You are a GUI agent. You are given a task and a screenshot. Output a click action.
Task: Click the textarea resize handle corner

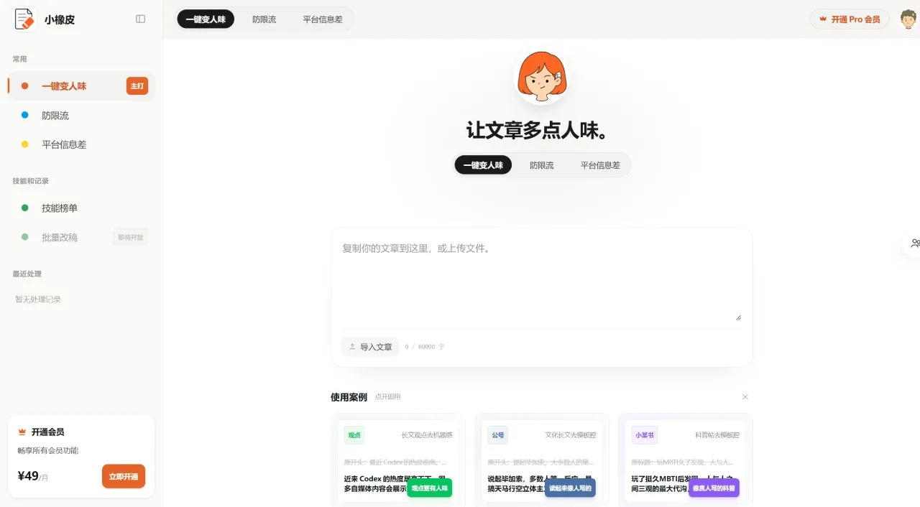[x=738, y=317]
